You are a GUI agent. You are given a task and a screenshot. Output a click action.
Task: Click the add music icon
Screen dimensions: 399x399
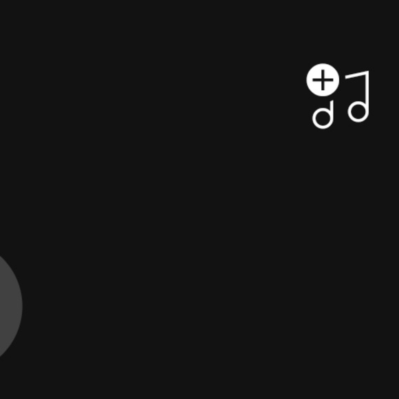tap(338, 96)
